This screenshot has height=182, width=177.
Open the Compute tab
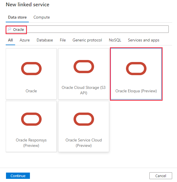point(42,17)
